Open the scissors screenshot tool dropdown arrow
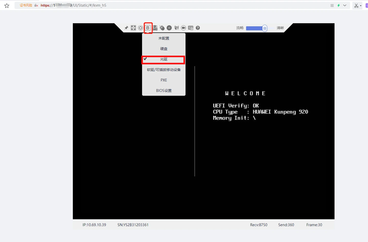368x242 pixels. (361, 6)
